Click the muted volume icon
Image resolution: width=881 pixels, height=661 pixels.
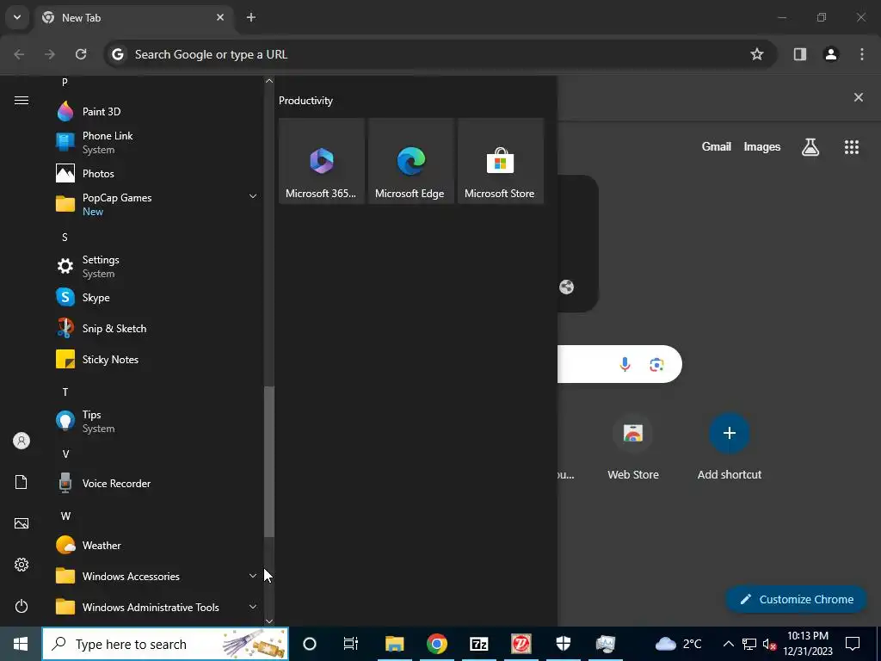pos(769,644)
